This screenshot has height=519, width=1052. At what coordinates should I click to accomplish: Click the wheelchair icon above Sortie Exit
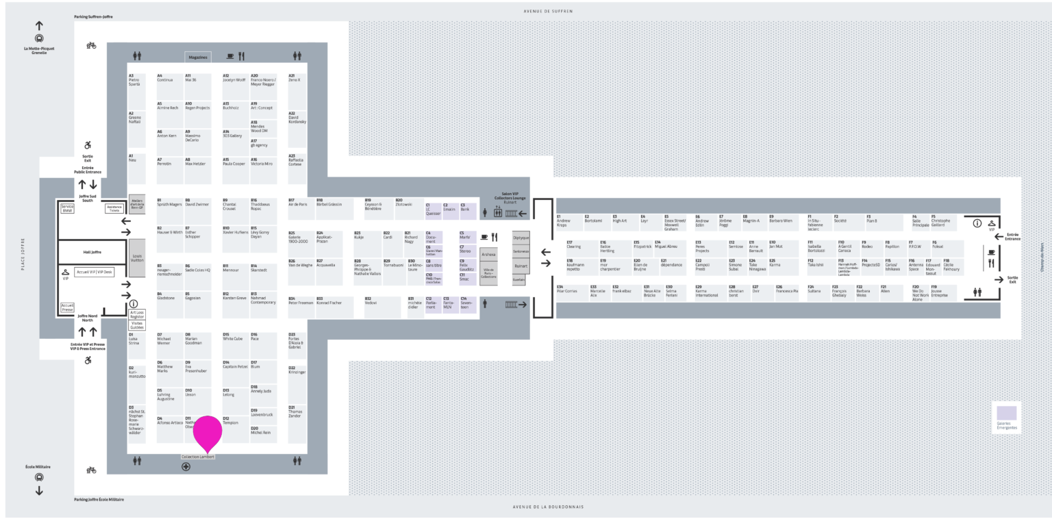88,145
